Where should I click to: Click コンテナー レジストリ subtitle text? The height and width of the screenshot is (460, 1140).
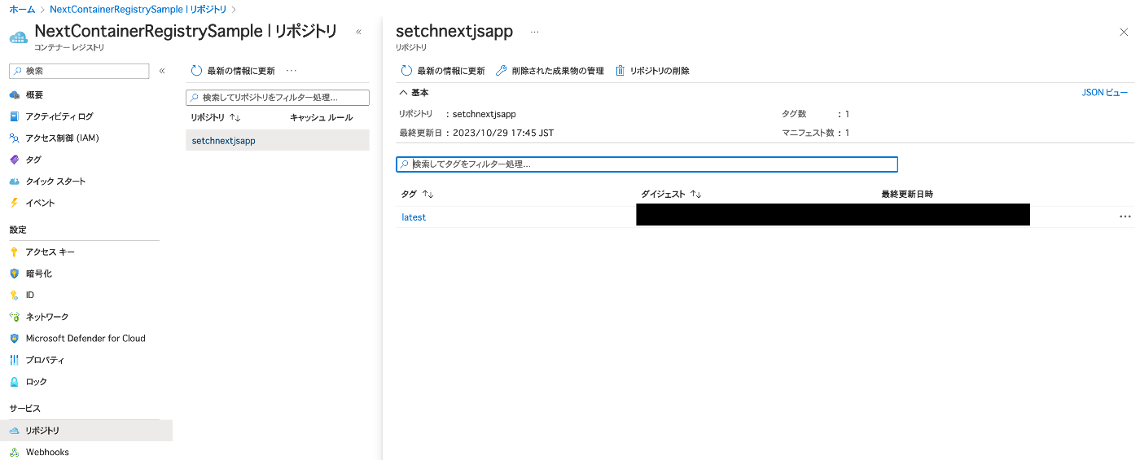(x=69, y=48)
